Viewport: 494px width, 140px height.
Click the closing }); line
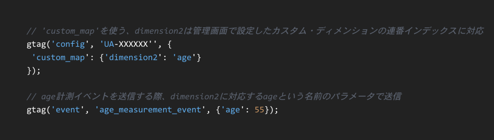[34, 71]
